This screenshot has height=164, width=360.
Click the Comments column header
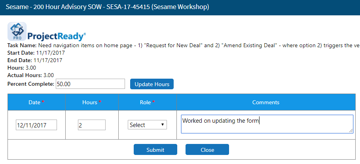click(266, 102)
